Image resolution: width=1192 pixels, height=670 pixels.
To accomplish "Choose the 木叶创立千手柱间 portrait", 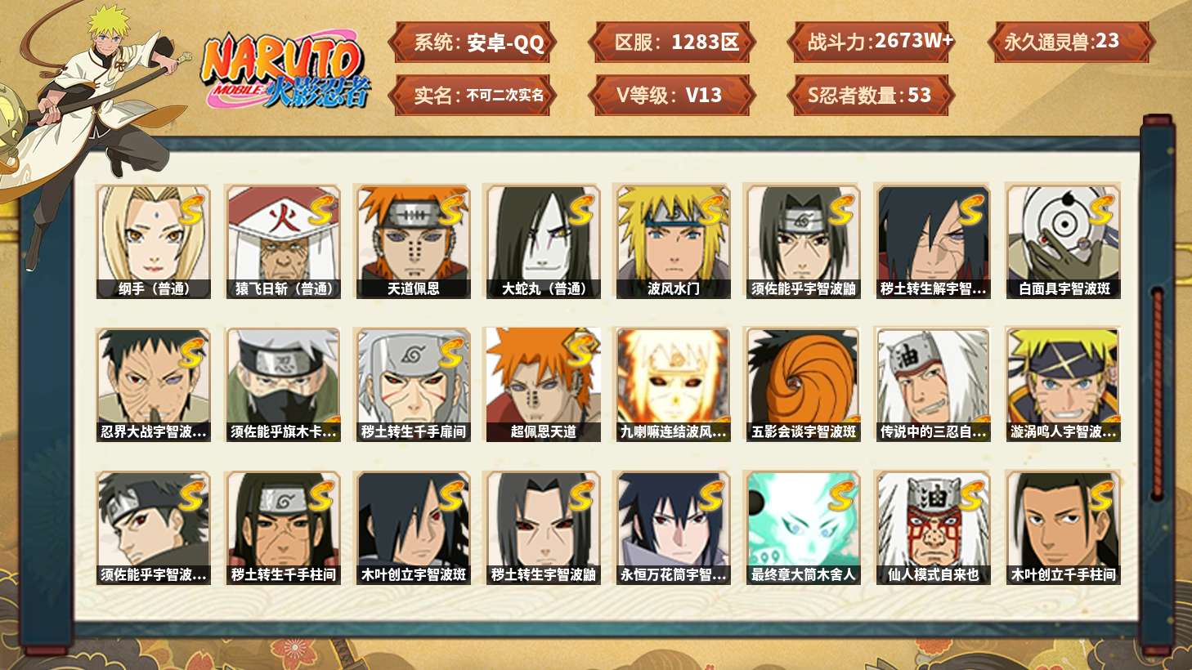I will [x=1063, y=528].
